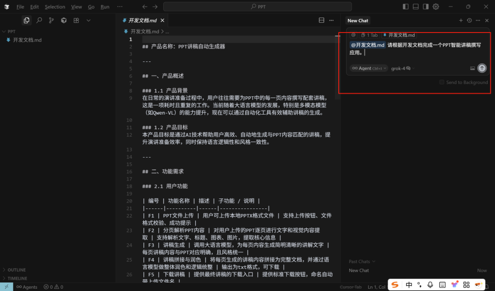
Task: Open the grok-4 model selector
Action: pos(403,68)
